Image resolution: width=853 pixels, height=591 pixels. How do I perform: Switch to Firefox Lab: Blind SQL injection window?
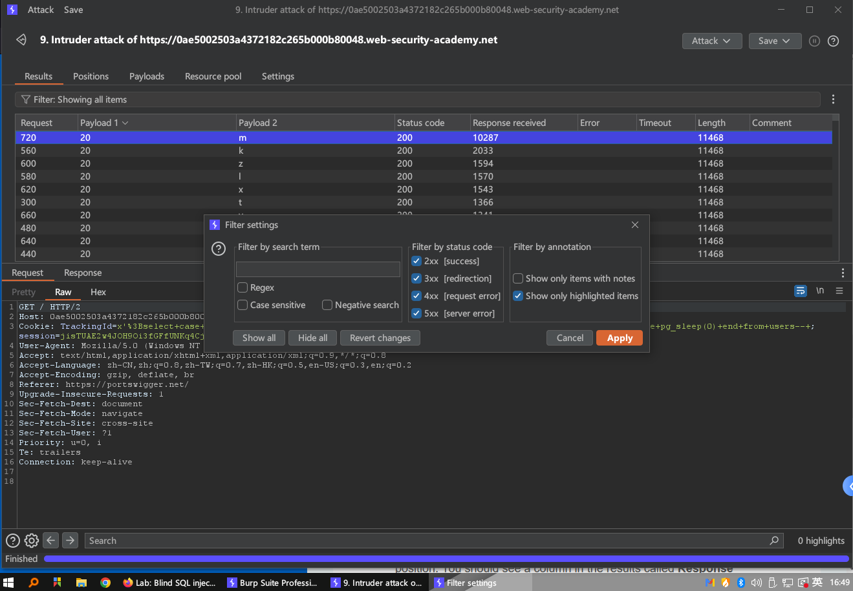point(169,583)
